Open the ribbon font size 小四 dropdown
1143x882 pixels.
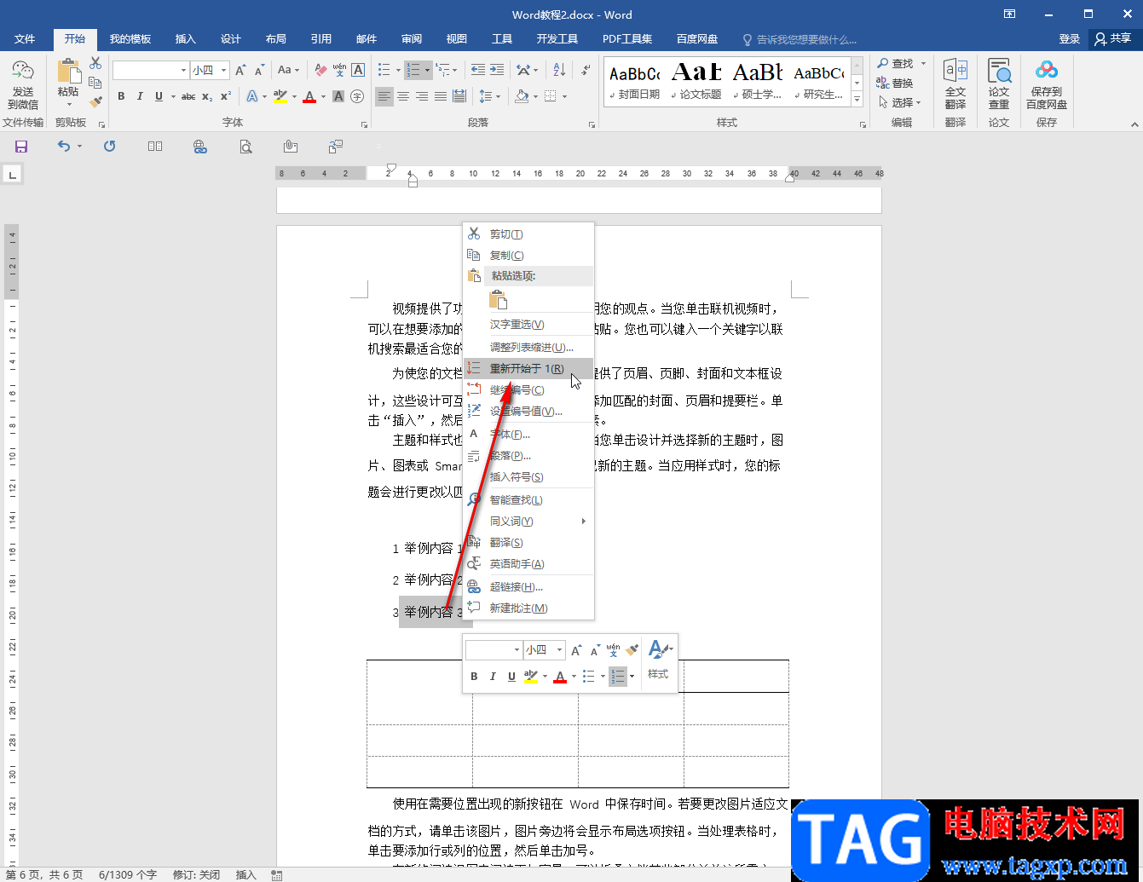point(224,70)
